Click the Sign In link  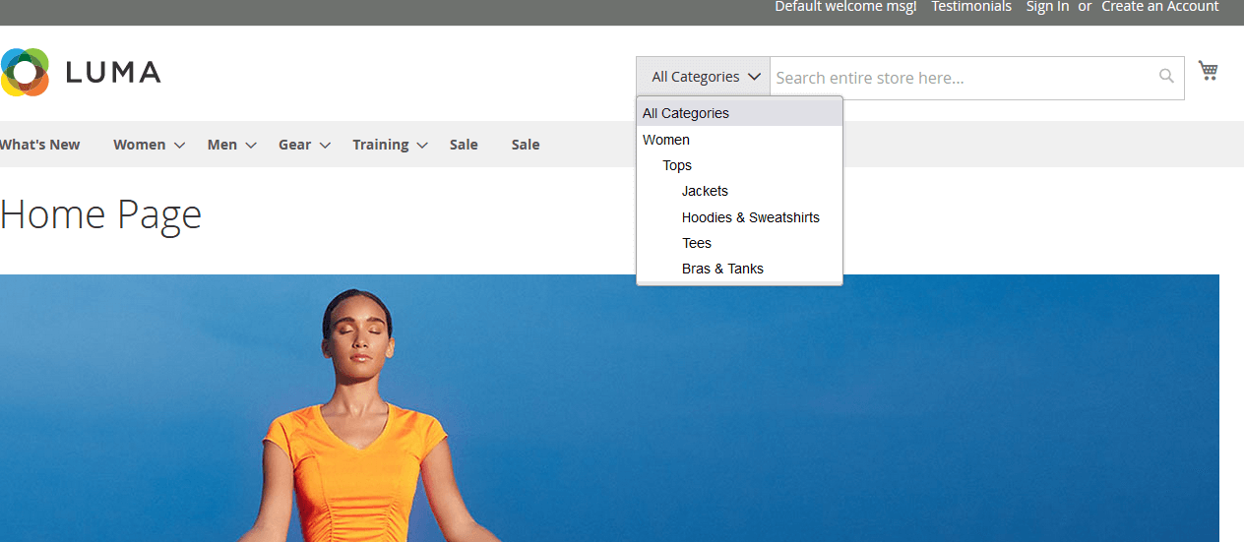1047,7
